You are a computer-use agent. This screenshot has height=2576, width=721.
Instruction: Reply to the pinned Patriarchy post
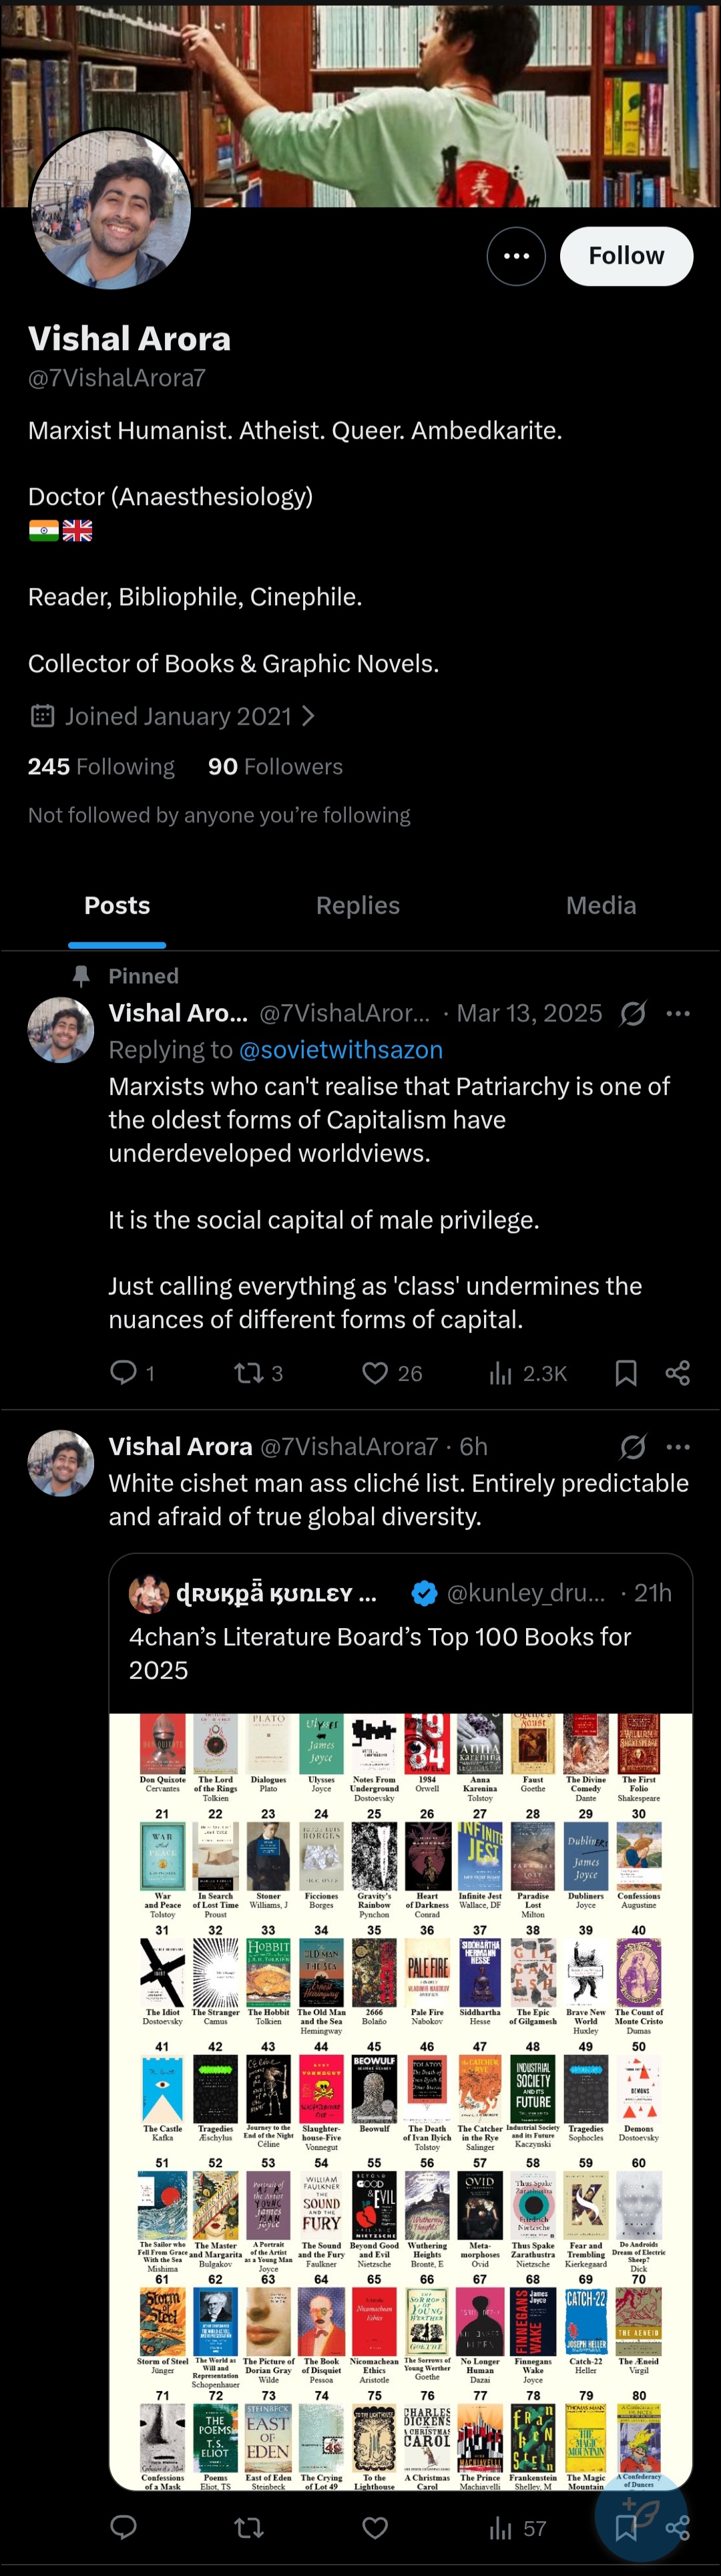coord(123,1372)
